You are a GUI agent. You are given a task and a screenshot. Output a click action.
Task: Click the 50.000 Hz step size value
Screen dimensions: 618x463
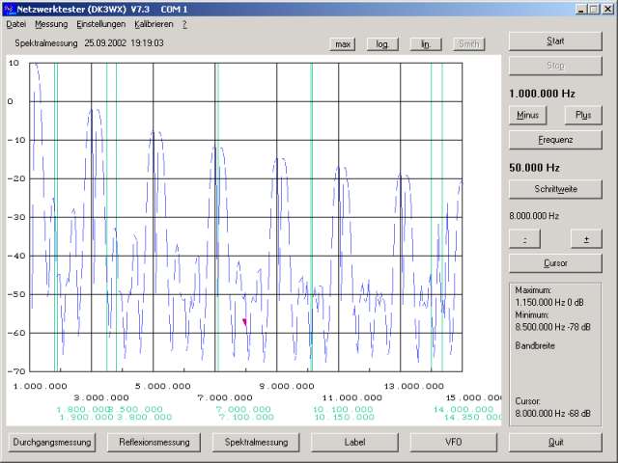point(534,168)
